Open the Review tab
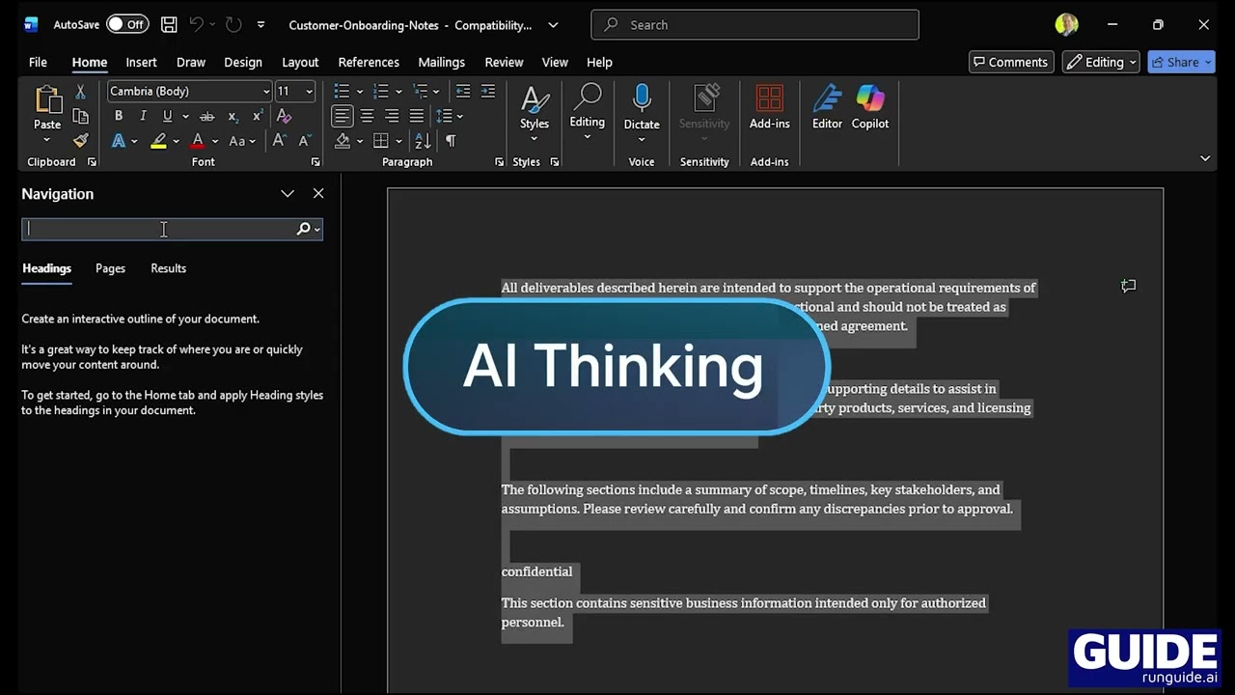This screenshot has width=1235, height=695. pos(504,62)
